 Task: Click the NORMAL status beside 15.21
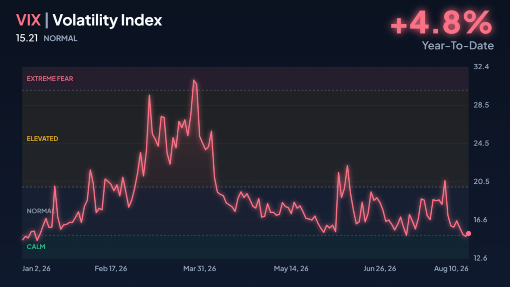coord(60,38)
